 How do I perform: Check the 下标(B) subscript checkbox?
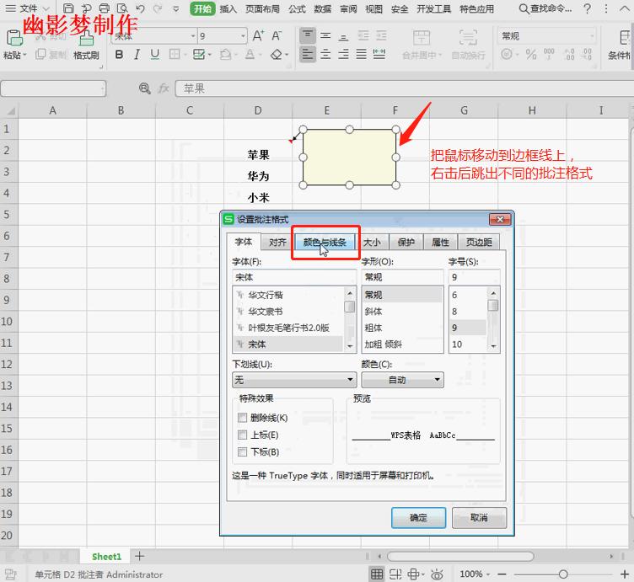242,451
